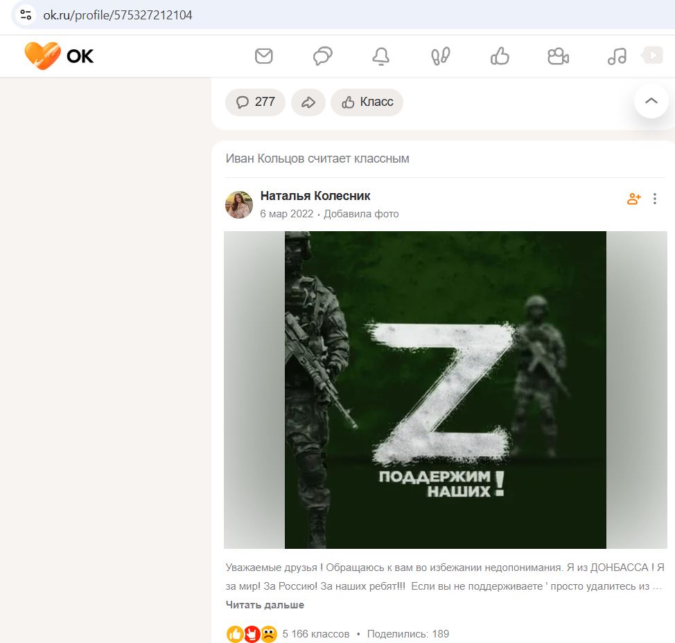Expand post text with Читать дальше

tap(265, 605)
